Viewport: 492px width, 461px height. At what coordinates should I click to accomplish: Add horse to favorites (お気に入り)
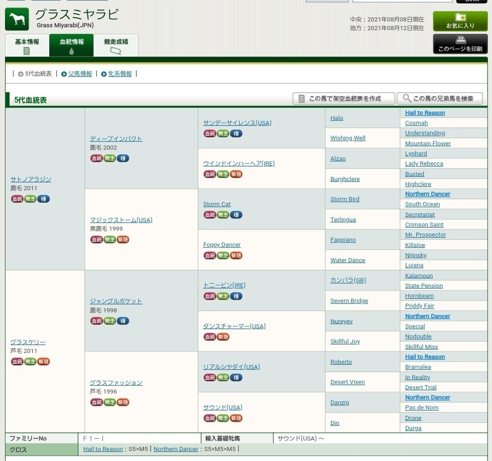pos(460,21)
